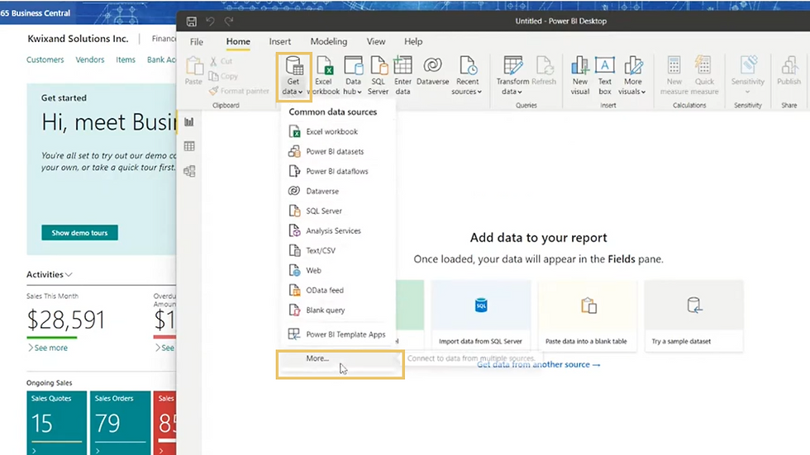Screen dimensions: 810x455
Task: Switch to the Insert ribbon tab
Action: [280, 42]
